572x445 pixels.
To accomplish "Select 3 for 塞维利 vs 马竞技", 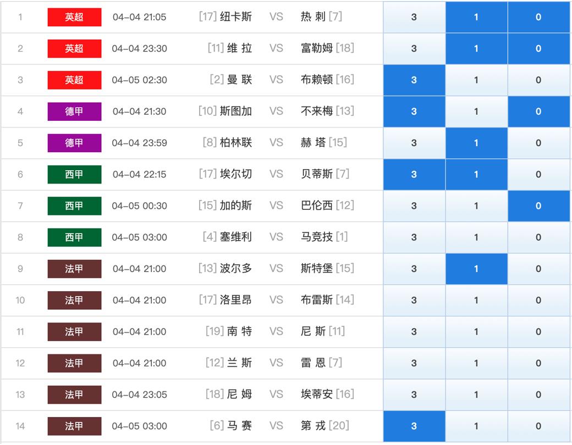I will (414, 237).
